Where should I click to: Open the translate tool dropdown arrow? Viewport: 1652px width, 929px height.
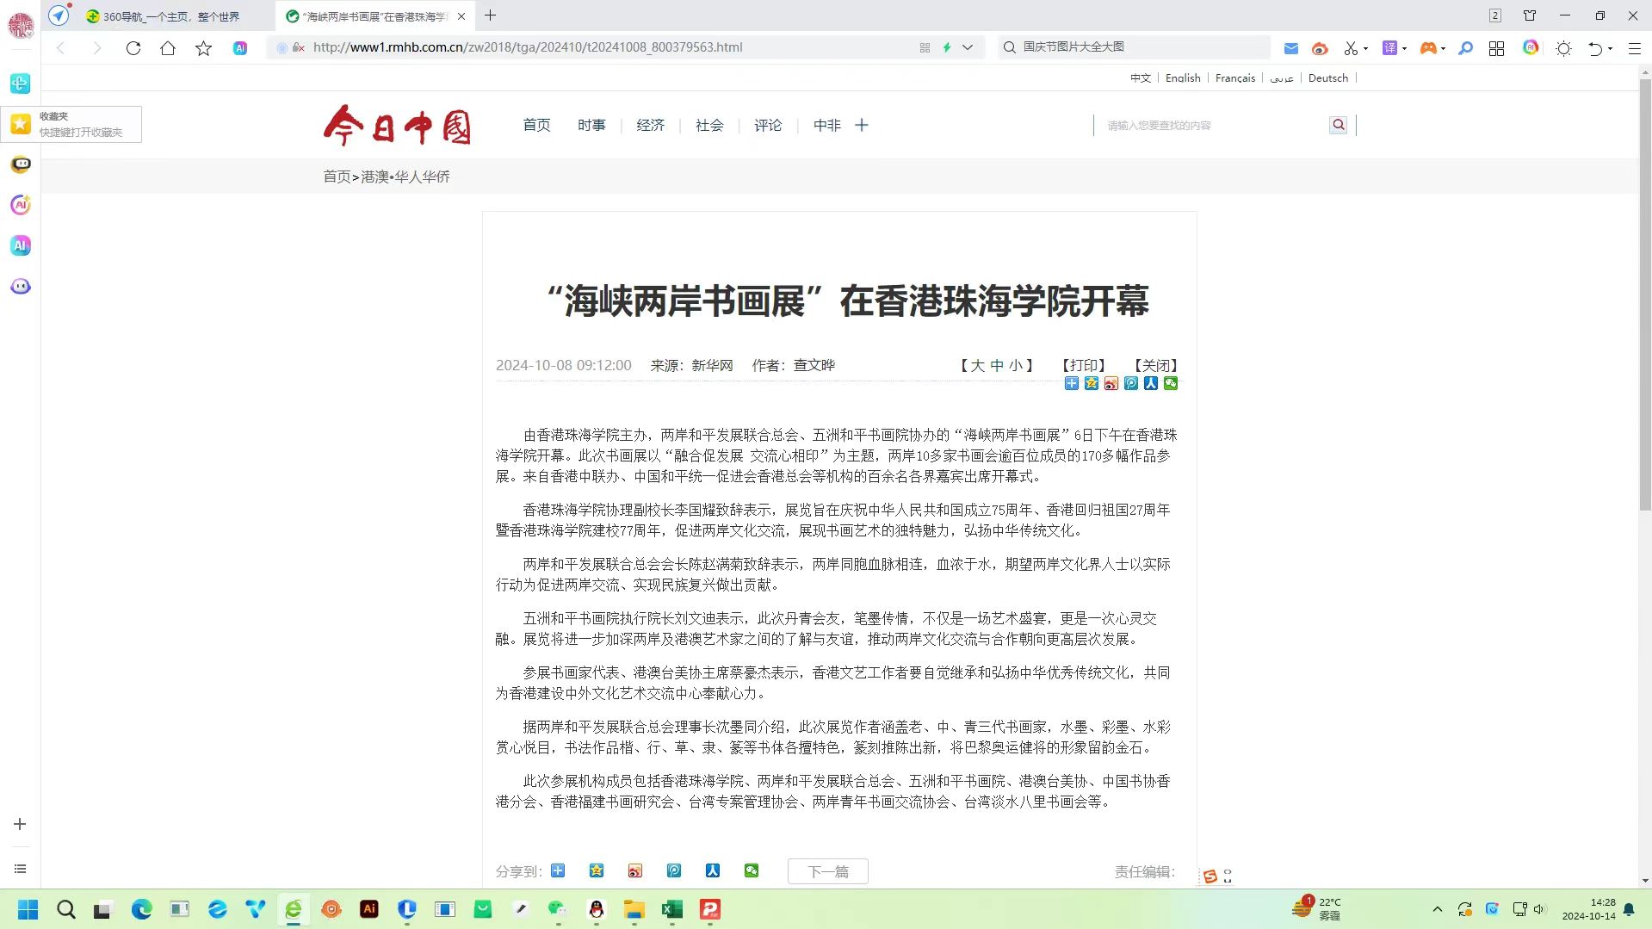point(1404,49)
